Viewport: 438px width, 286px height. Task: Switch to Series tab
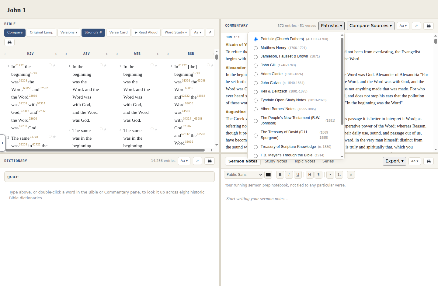[x=328, y=161]
